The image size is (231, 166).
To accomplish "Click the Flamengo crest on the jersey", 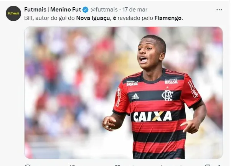I will tap(167, 95).
